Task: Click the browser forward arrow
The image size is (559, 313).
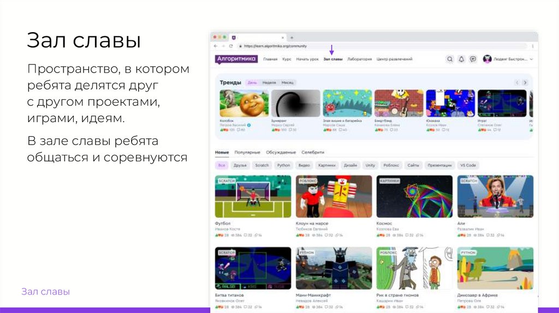Action: (x=223, y=46)
